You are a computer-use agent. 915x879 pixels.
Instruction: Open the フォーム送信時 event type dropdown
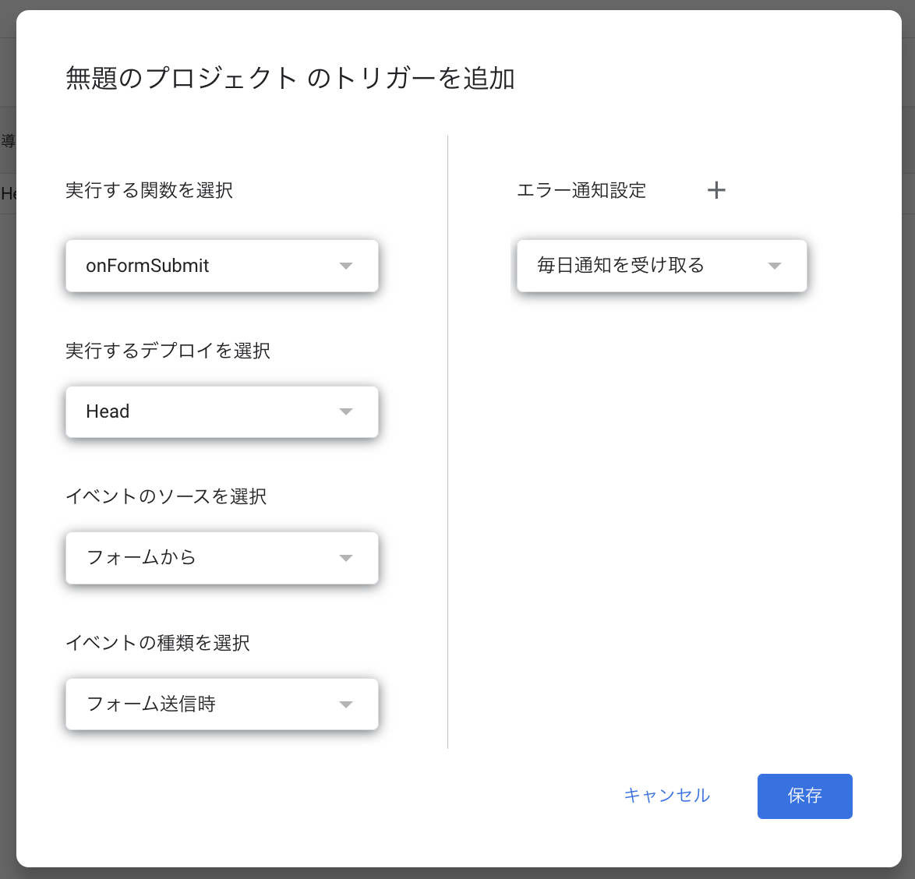221,704
